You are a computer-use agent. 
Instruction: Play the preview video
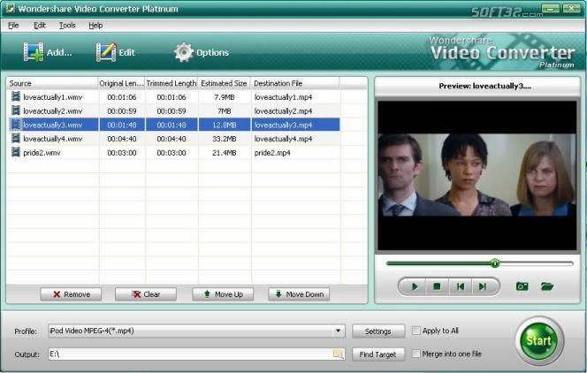415,286
